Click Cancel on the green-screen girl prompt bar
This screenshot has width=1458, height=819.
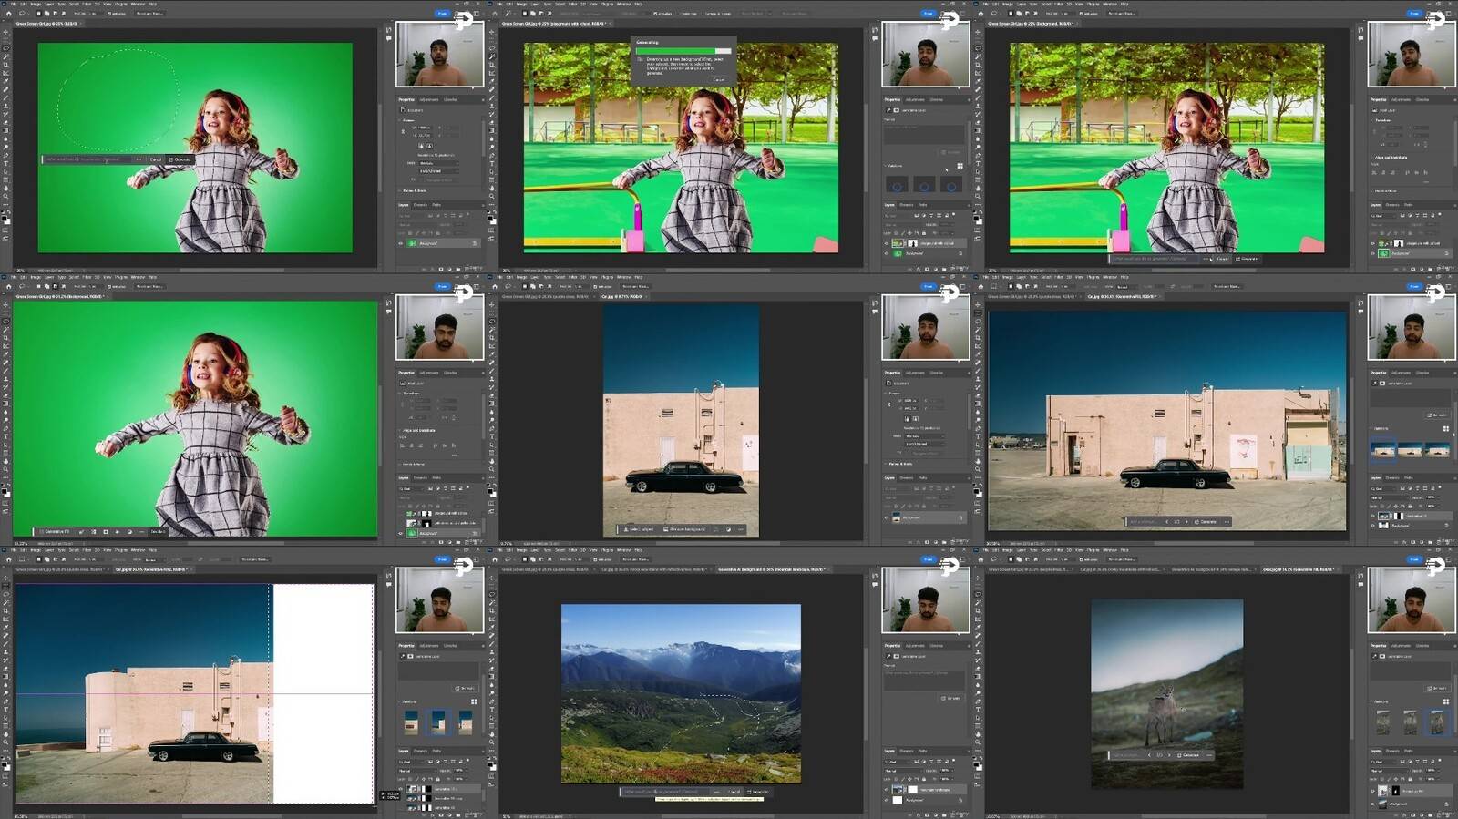[156, 159]
